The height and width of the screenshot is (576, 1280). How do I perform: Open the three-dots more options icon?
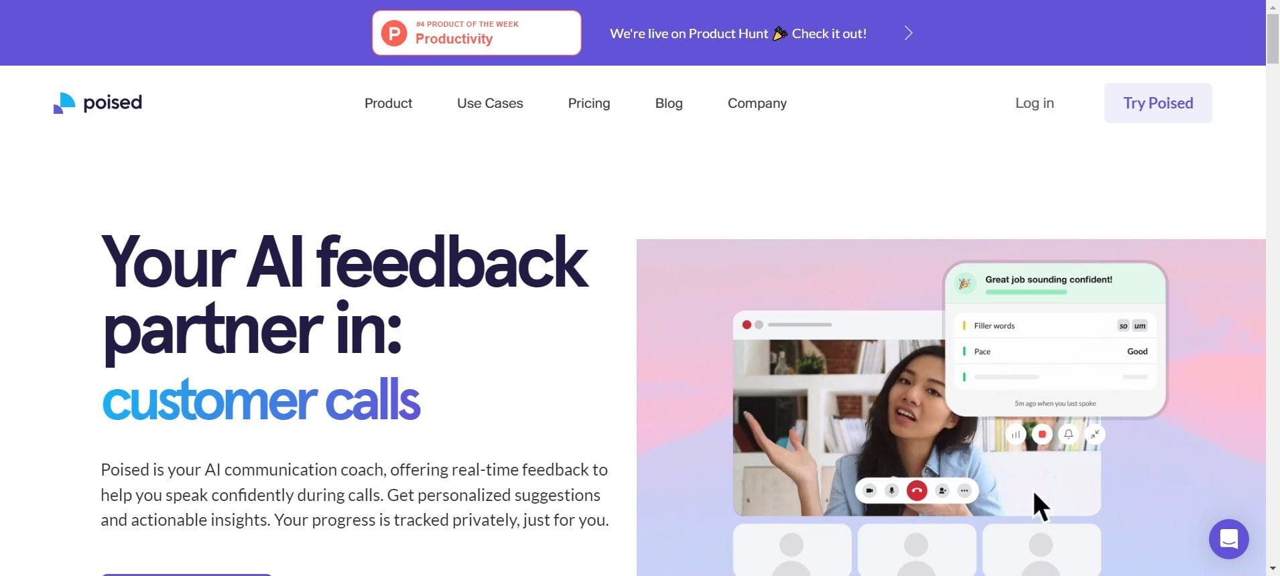click(x=964, y=491)
